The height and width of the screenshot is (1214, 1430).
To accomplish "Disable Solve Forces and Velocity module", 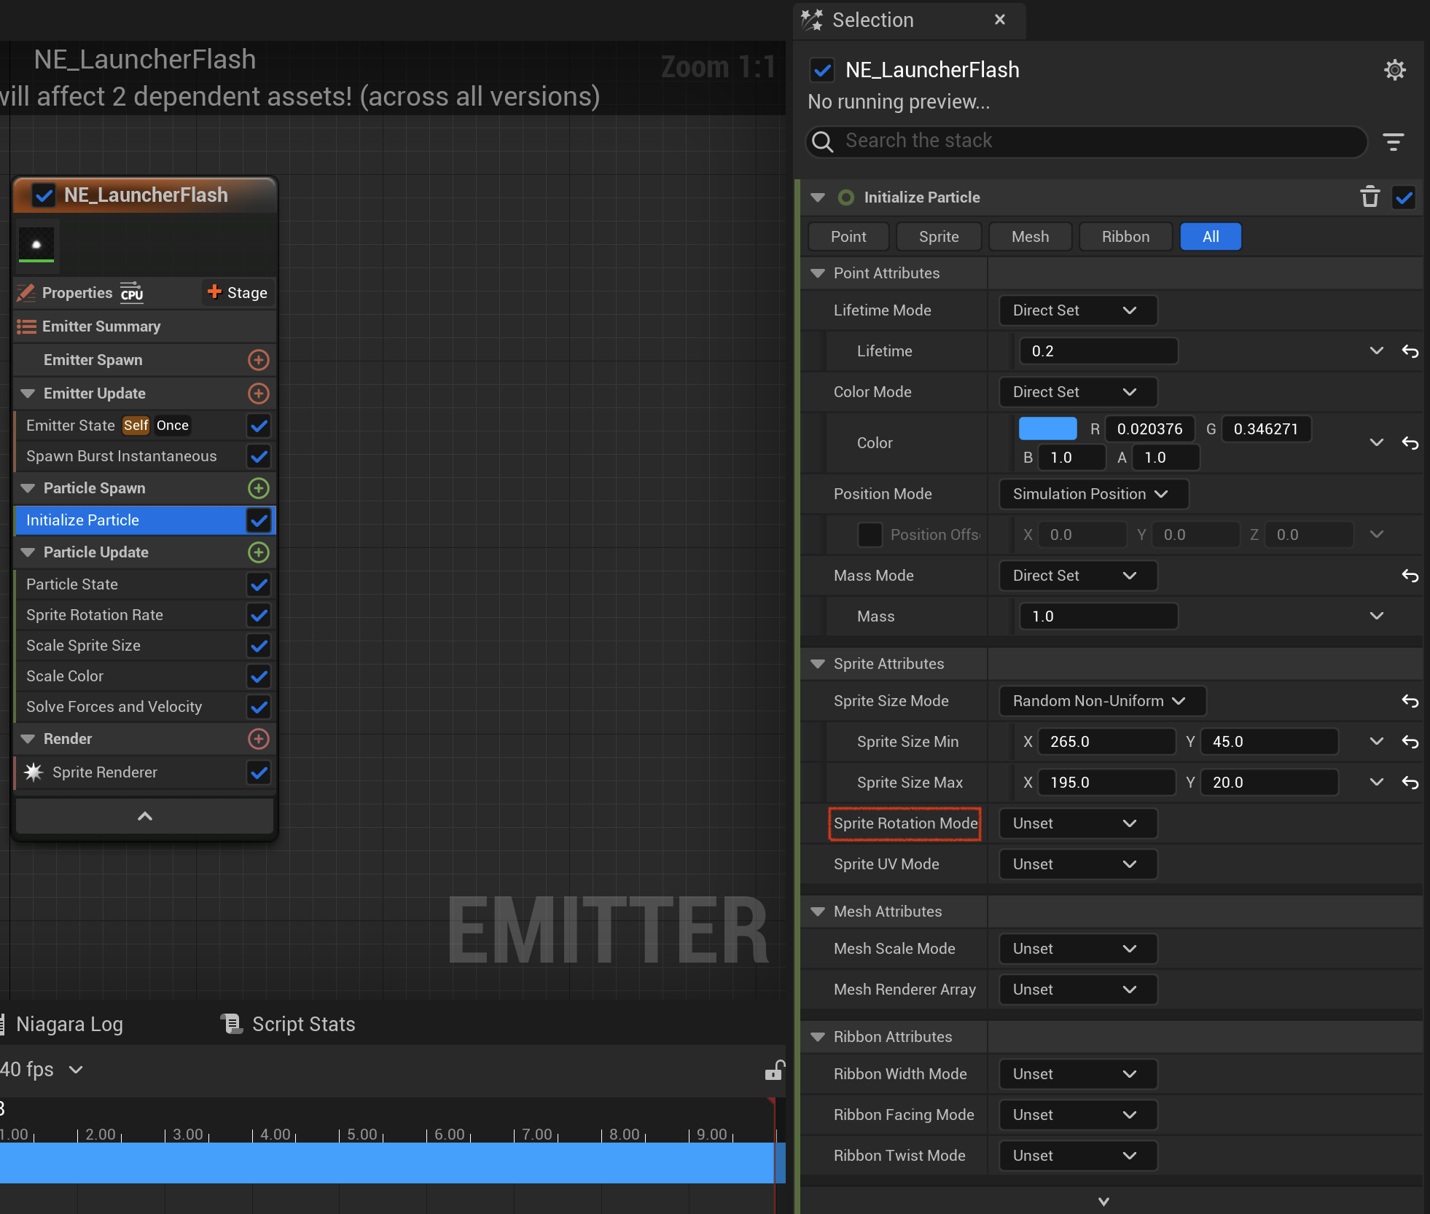I will pos(259,707).
